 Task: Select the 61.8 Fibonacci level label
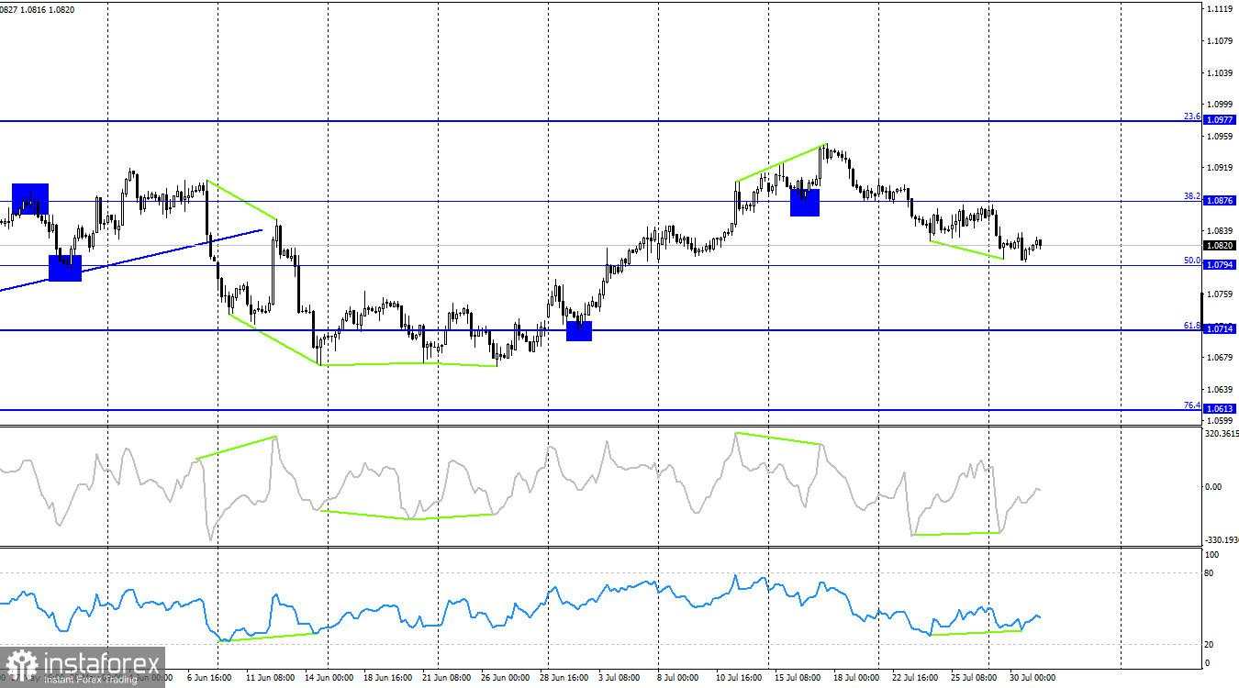[1191, 325]
